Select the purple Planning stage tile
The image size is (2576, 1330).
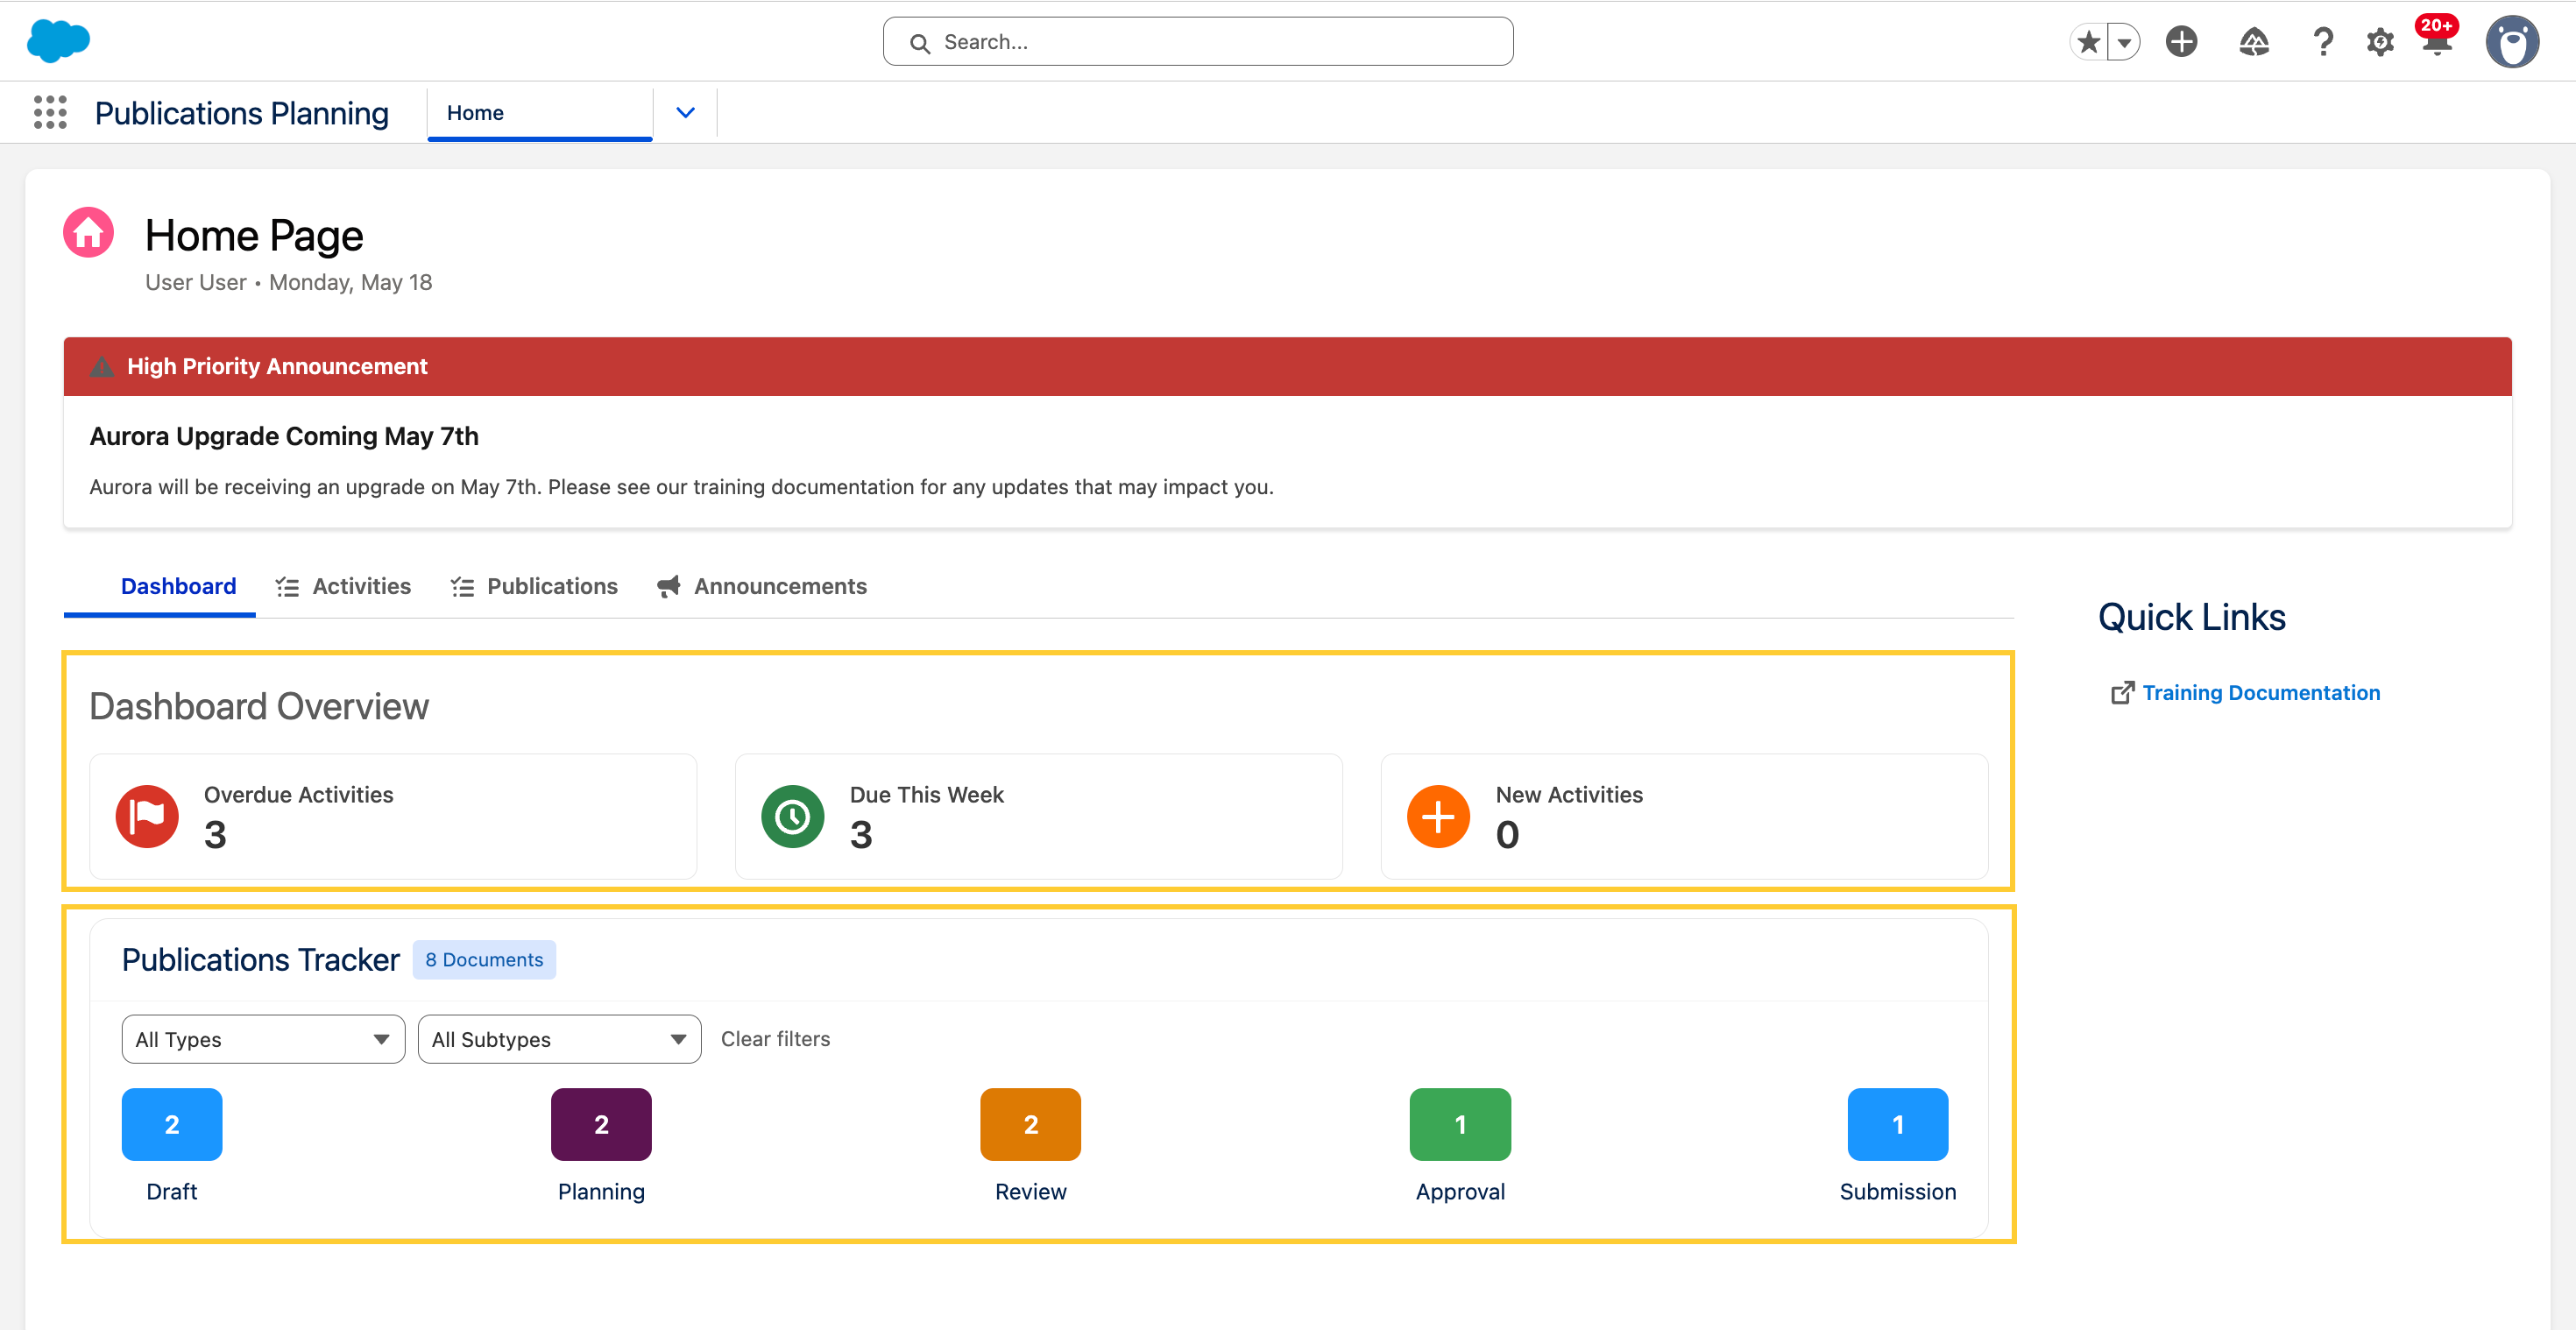[601, 1124]
